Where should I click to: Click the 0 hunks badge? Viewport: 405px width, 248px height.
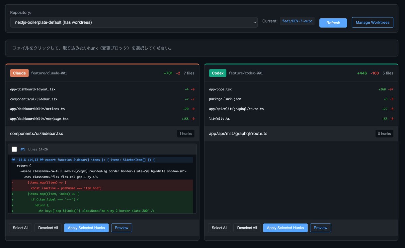pyautogui.click(x=384, y=134)
